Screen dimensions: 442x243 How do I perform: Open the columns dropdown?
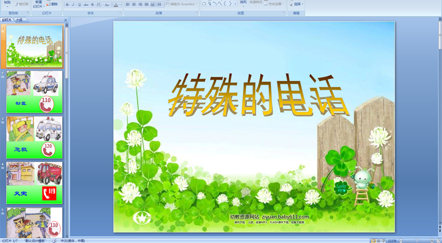coord(160,4)
